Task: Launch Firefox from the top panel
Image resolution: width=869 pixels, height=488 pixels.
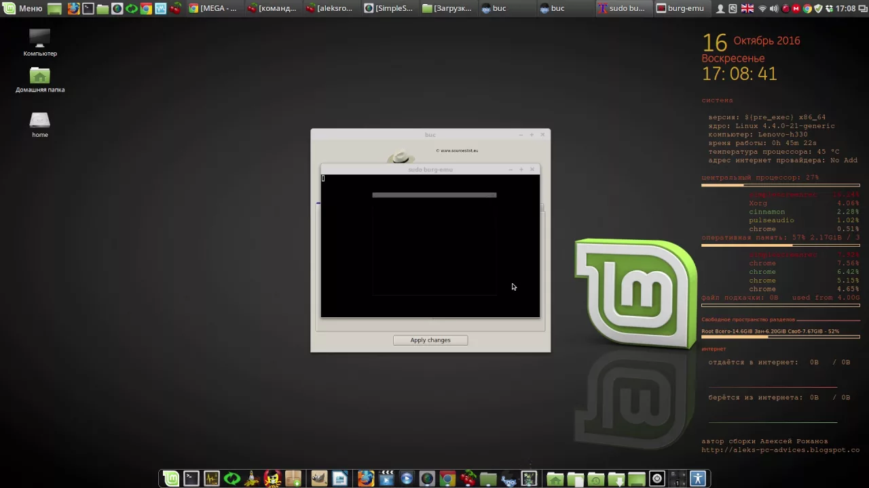Action: [73, 9]
